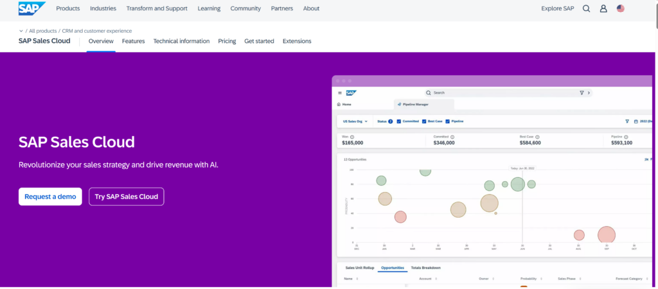Click the $165,000 Won value

coord(353,143)
